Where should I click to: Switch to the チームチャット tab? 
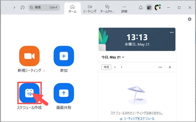coord(107,9)
